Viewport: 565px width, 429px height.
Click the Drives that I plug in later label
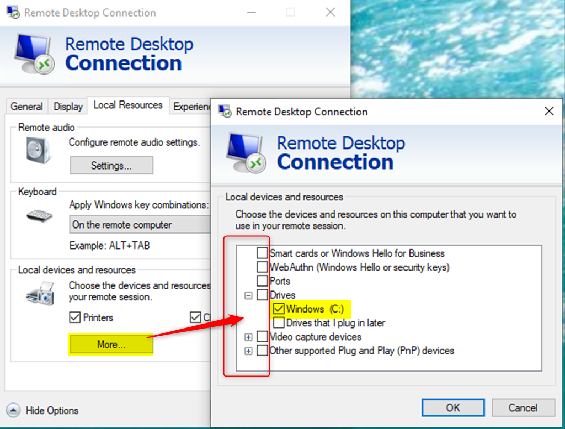tap(335, 322)
